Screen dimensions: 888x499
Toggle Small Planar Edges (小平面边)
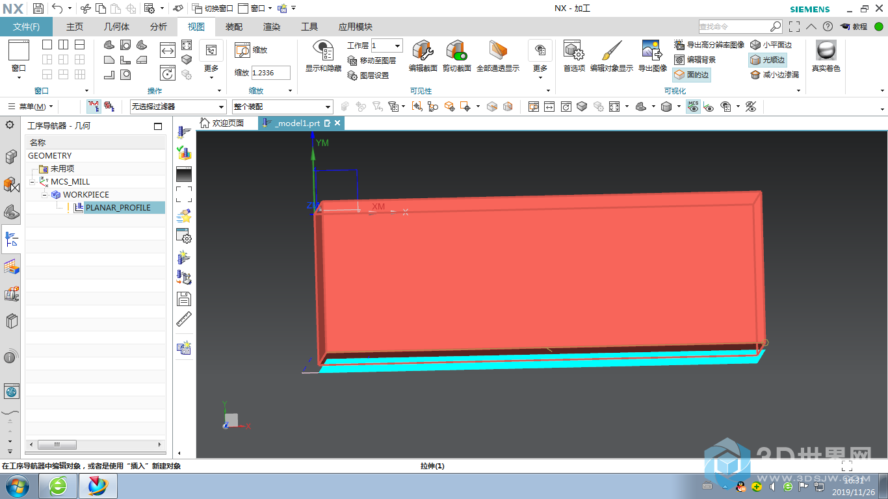tap(771, 45)
